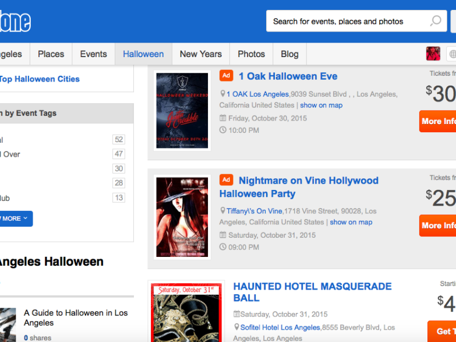The height and width of the screenshot is (342, 456).
Task: Click clock icon next to 09:00 PM
Action: coord(223,247)
